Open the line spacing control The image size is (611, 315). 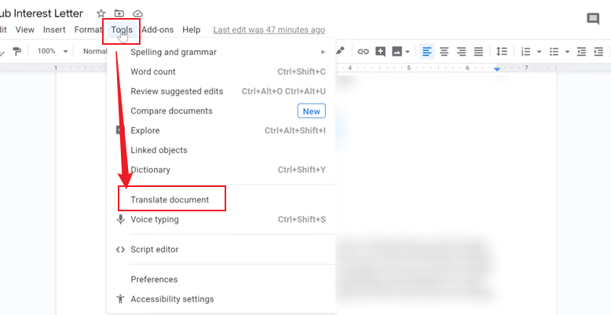click(x=502, y=52)
